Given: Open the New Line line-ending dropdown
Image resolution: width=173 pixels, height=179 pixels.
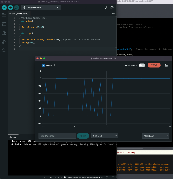Looking at the screenshot, I should 105,136.
